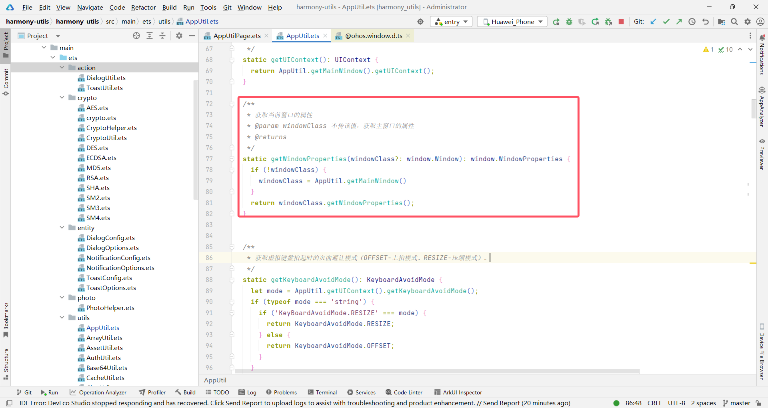The width and height of the screenshot is (768, 408).
Task: Open the entry module dropdown
Action: [451, 22]
